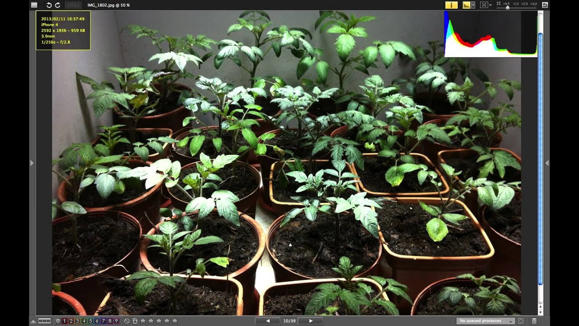Click the IMG_1802.jpg @ 50 % title
Viewport: 579px width, 326px height.
point(108,5)
